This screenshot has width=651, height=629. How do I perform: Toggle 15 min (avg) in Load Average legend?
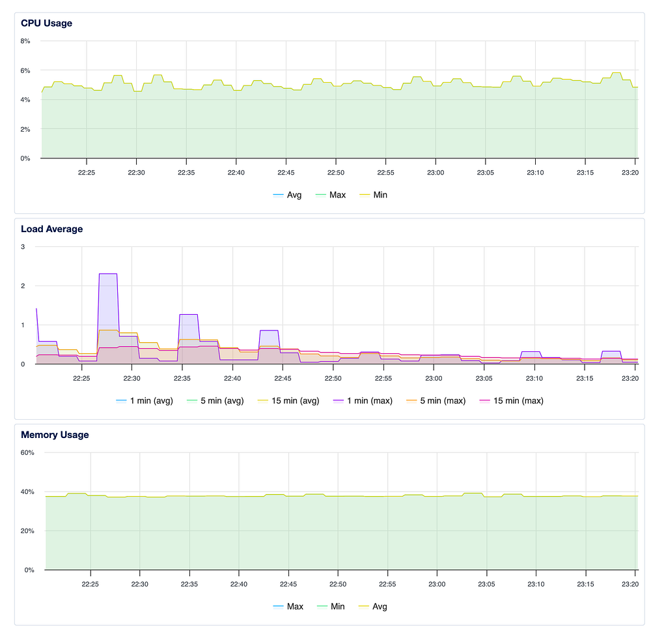click(x=288, y=400)
